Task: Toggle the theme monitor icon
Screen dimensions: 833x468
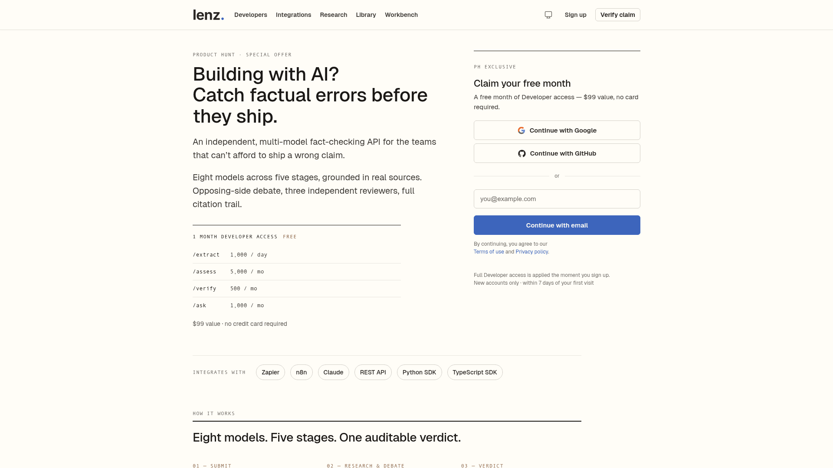Action: [548, 15]
